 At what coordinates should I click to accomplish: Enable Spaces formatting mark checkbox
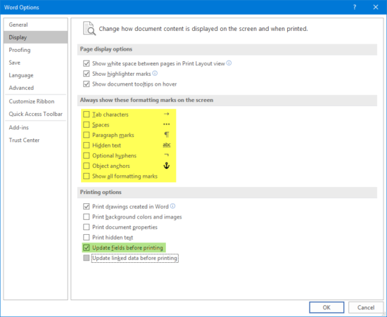86,124
